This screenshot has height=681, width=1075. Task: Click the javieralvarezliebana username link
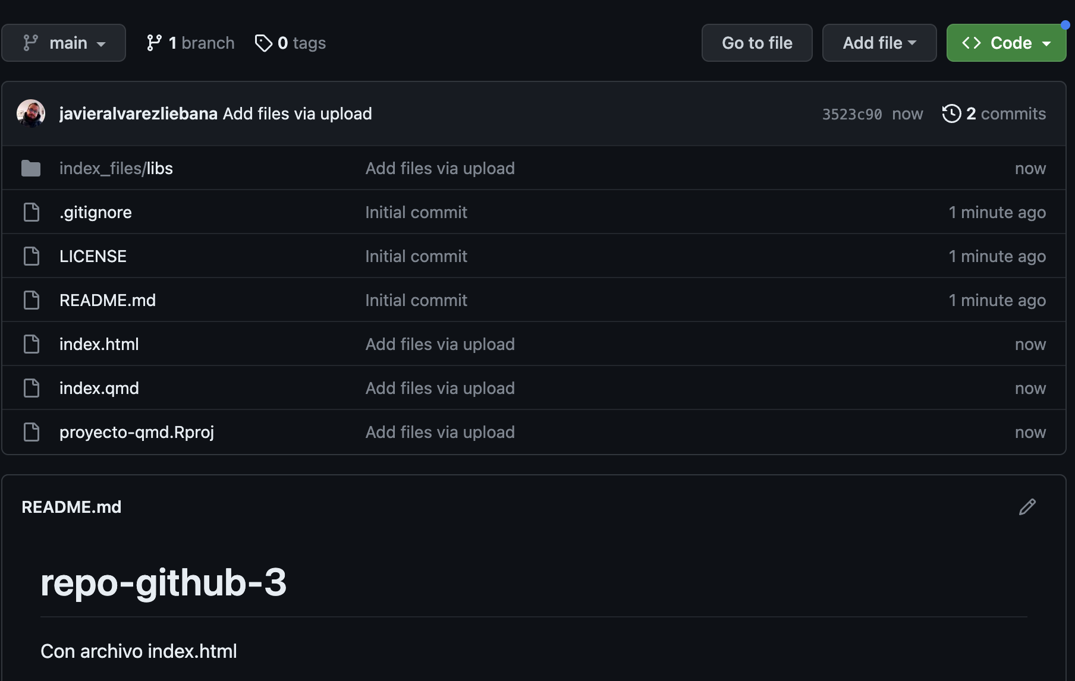click(x=138, y=113)
